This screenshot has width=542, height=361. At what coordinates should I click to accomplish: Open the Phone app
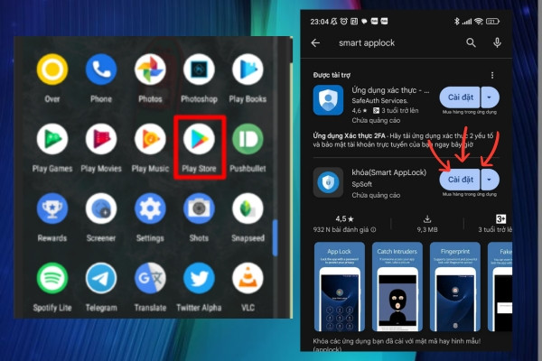(x=101, y=69)
